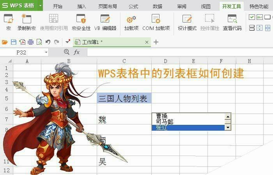Select column A header

(x=27, y=61)
